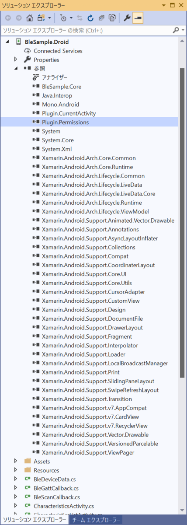Select the System.Core reference
Screen dimensions: 187x525
58,140
